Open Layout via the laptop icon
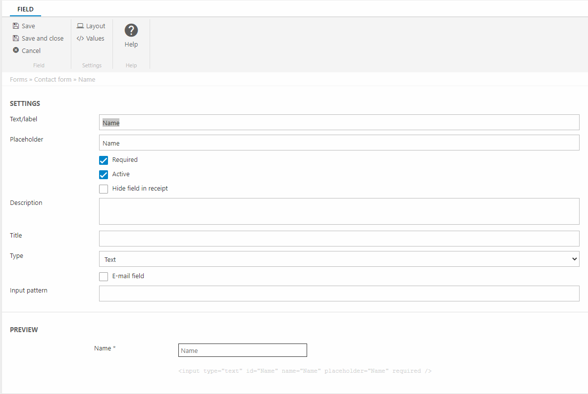The width and height of the screenshot is (588, 394). coord(80,26)
